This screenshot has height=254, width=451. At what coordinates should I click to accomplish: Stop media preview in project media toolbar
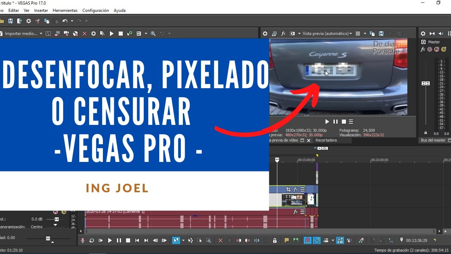(x=121, y=34)
